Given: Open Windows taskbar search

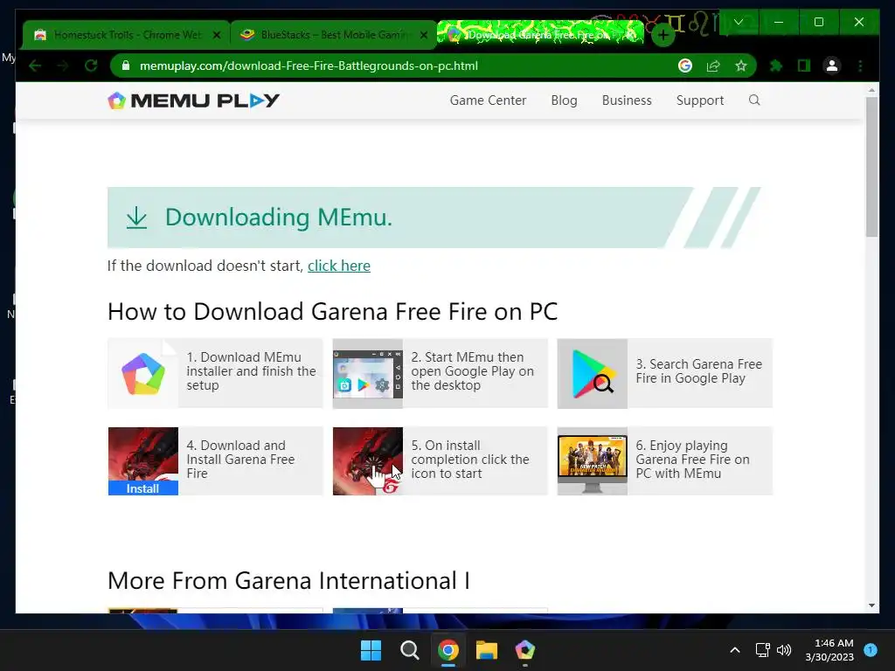Looking at the screenshot, I should pyautogui.click(x=409, y=650).
